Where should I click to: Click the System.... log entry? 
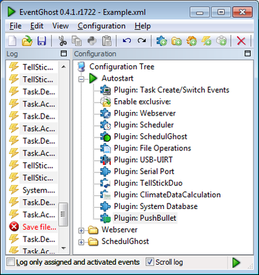pyautogui.click(x=39, y=190)
